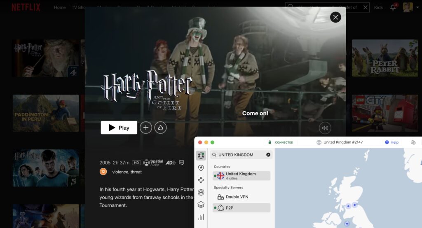Screen dimensions: 422x228
Task: Click the VPN window yellow minimize button
Action: (x=206, y=142)
